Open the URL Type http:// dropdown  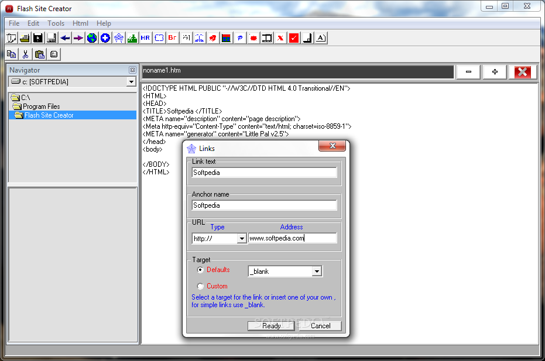coord(242,238)
